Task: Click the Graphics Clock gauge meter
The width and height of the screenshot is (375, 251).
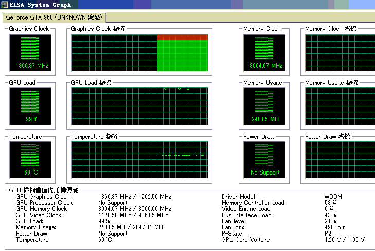Action: coord(30,53)
